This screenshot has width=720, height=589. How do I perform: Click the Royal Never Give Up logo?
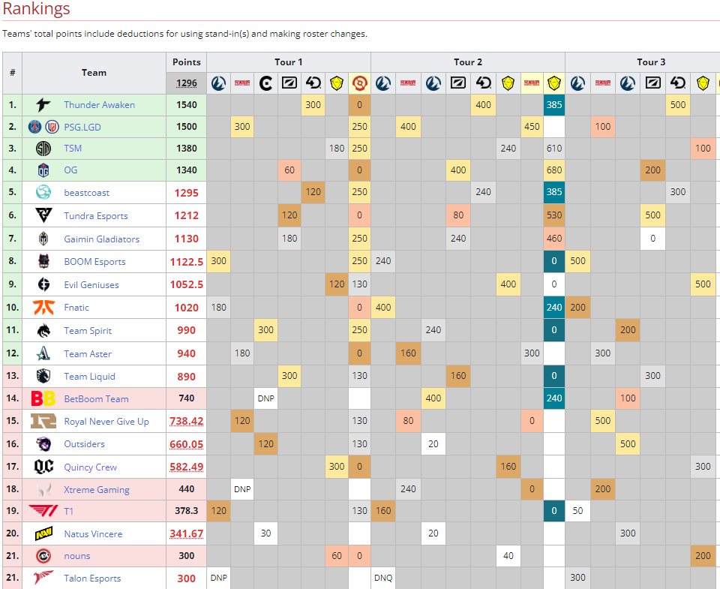43,421
